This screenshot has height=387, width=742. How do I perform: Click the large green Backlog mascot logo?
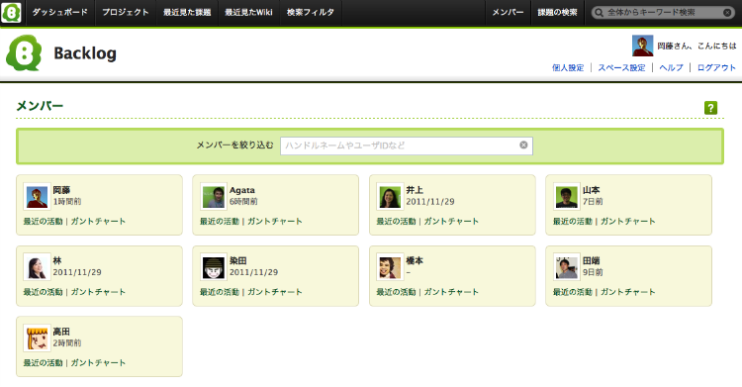[x=24, y=53]
